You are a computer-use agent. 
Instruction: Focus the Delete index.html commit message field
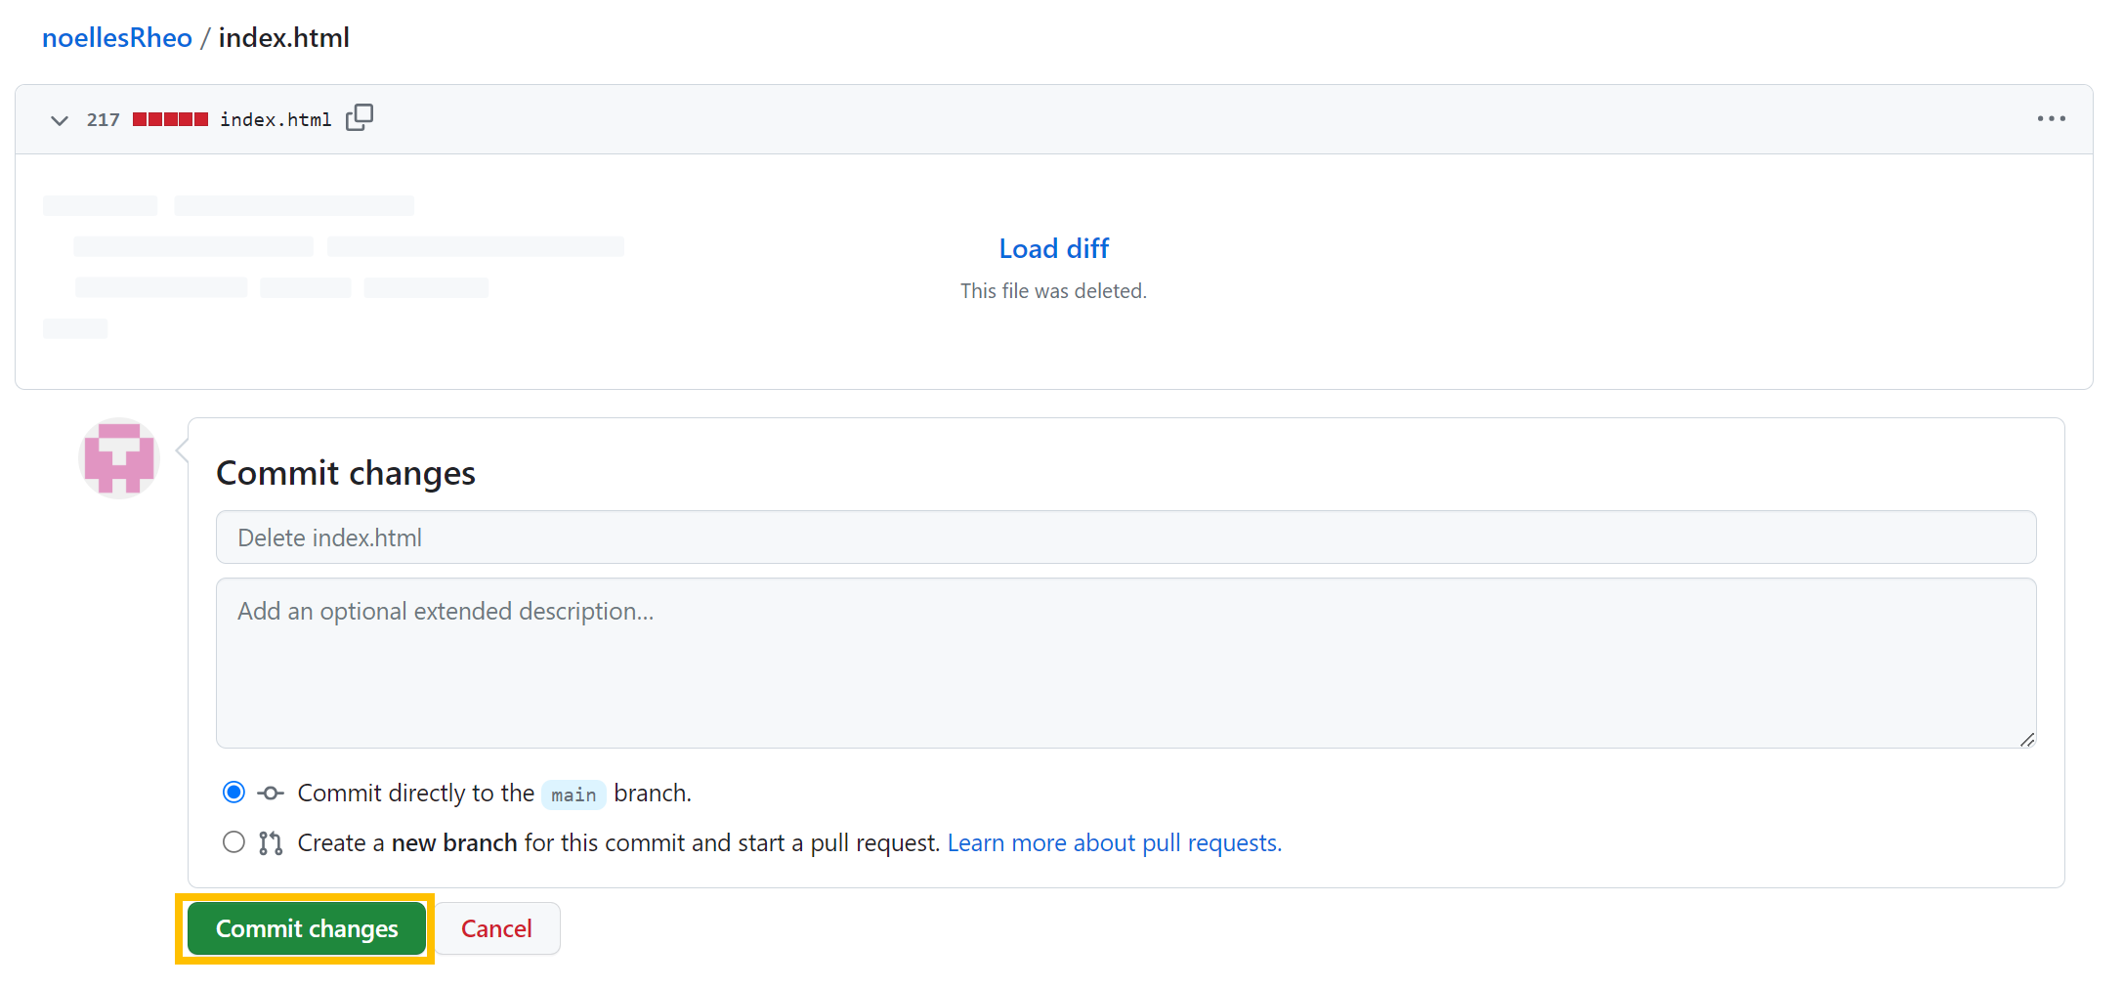tap(1125, 537)
